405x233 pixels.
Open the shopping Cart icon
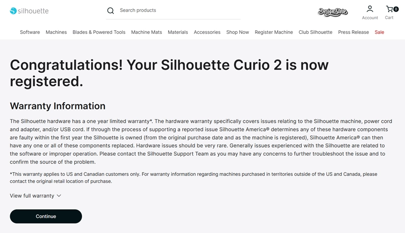point(389,9)
